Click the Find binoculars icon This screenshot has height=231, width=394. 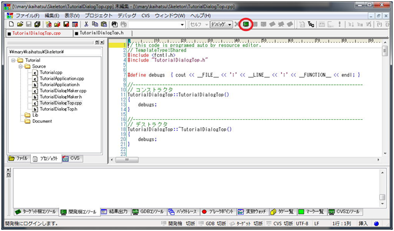tap(115, 24)
